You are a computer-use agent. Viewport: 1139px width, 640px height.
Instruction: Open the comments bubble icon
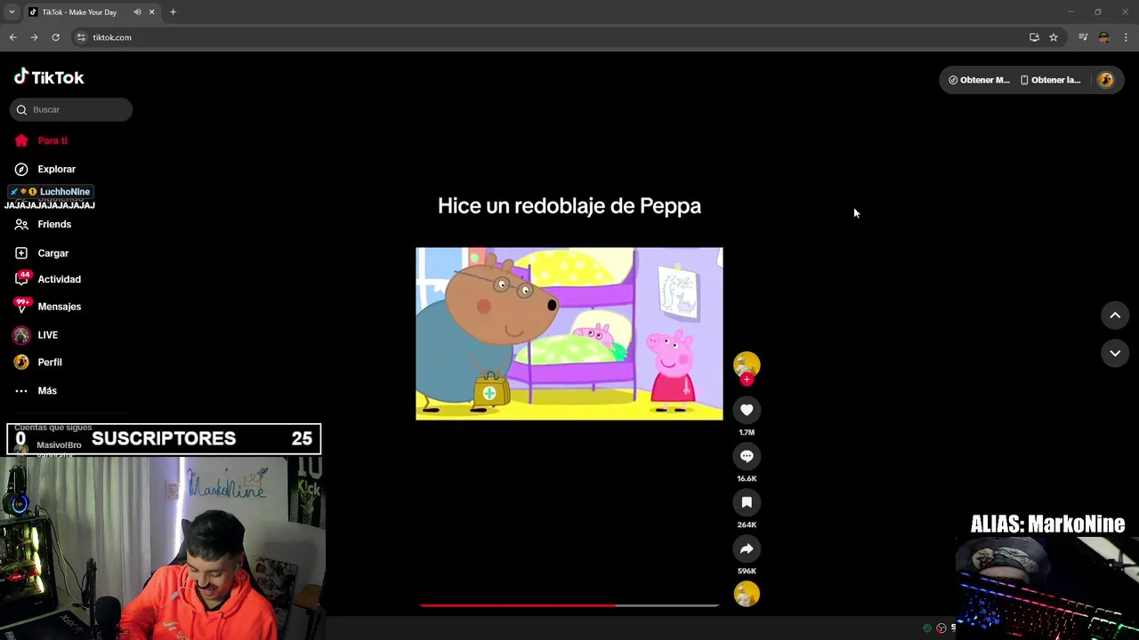click(747, 456)
